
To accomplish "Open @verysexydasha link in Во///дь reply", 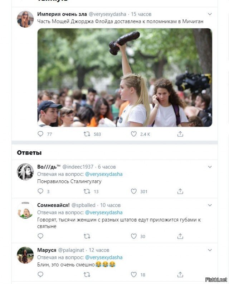I will 104,174.
